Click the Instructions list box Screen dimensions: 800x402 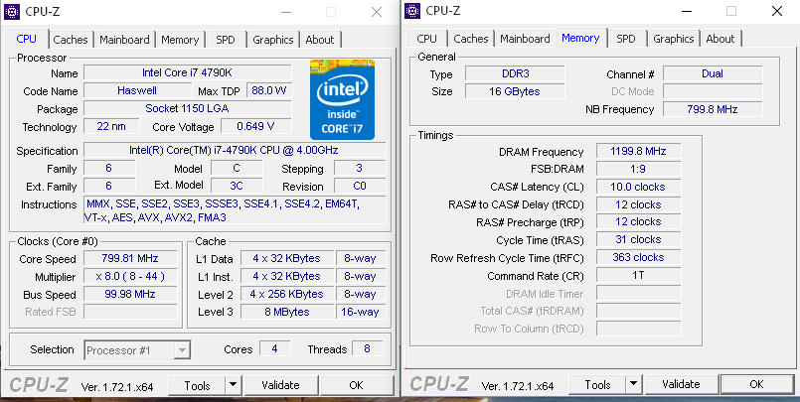coord(235,210)
